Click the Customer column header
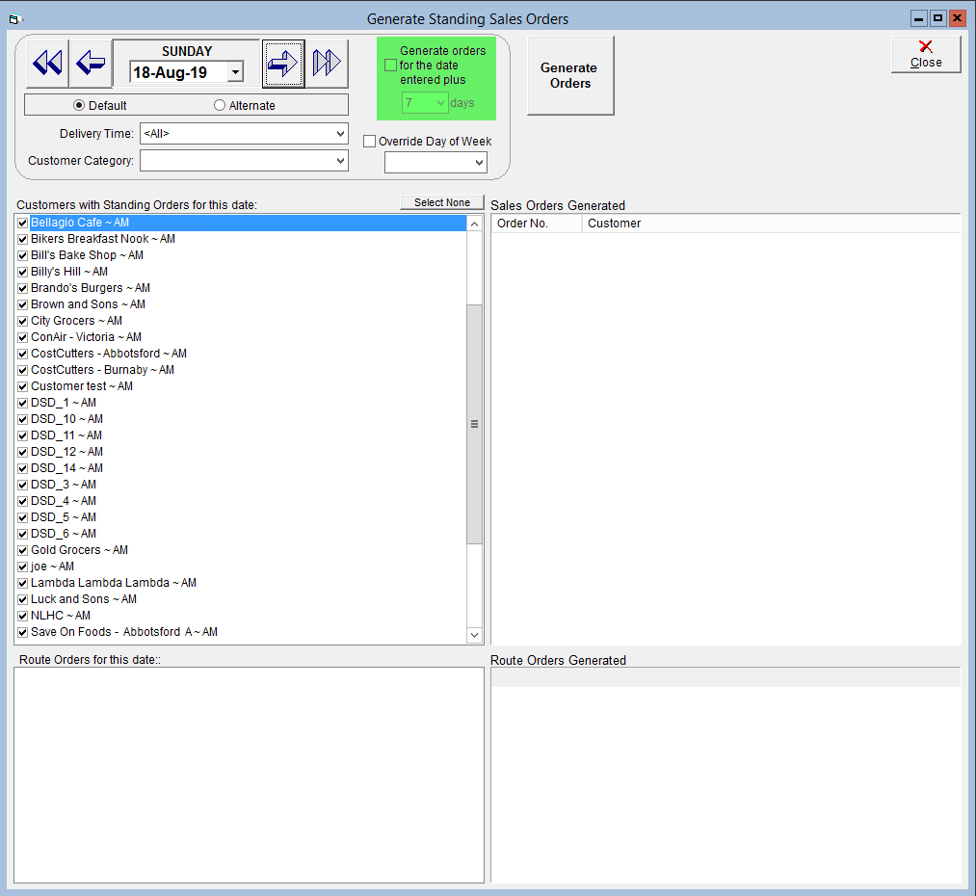The width and height of the screenshot is (976, 896). (771, 224)
